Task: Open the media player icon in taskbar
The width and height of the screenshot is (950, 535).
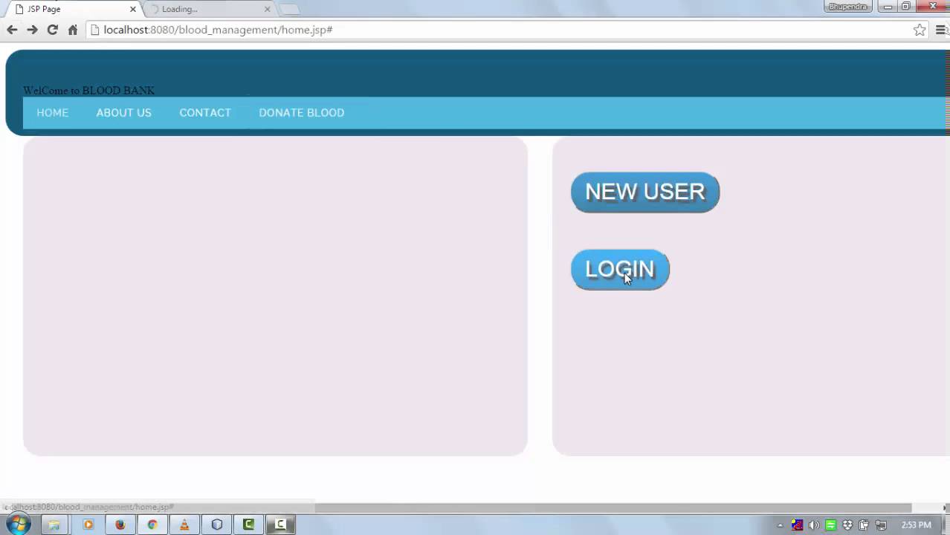Action: 88,525
